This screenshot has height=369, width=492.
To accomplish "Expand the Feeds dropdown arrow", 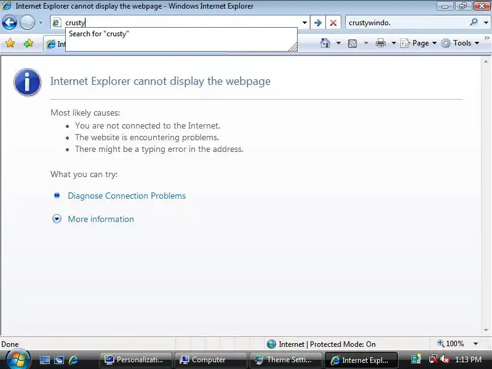I will [x=366, y=43].
